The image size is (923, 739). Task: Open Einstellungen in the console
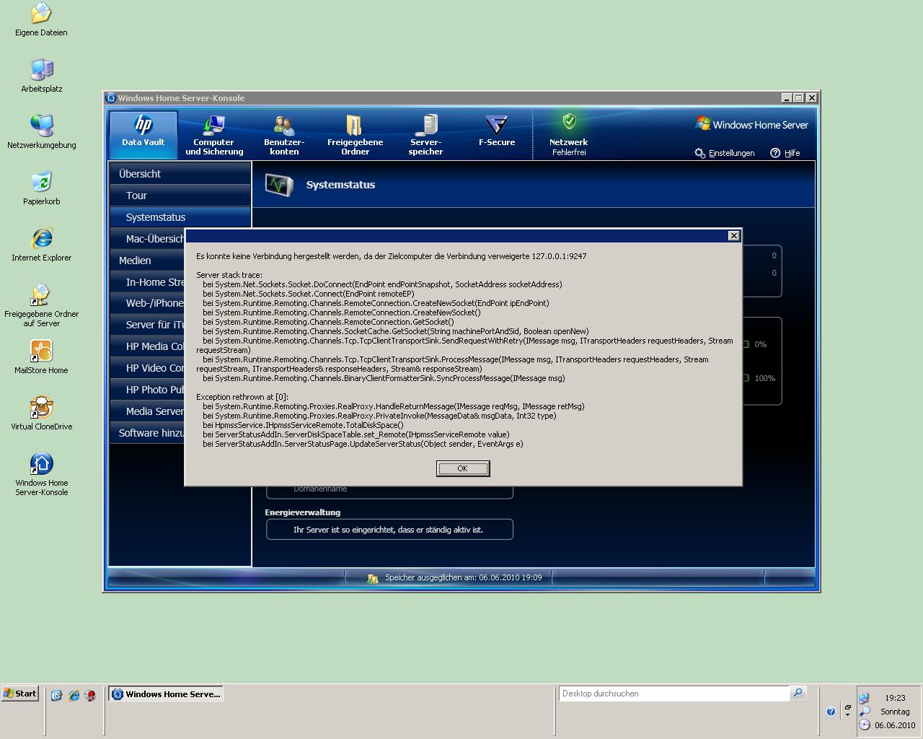[725, 153]
